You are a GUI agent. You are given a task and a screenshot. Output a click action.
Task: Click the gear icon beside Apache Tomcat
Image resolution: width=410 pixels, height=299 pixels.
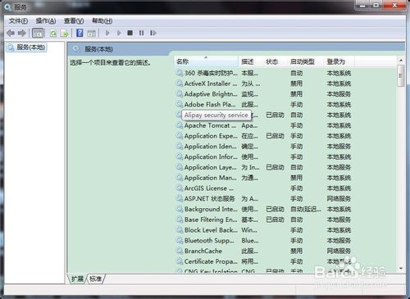tap(180, 125)
